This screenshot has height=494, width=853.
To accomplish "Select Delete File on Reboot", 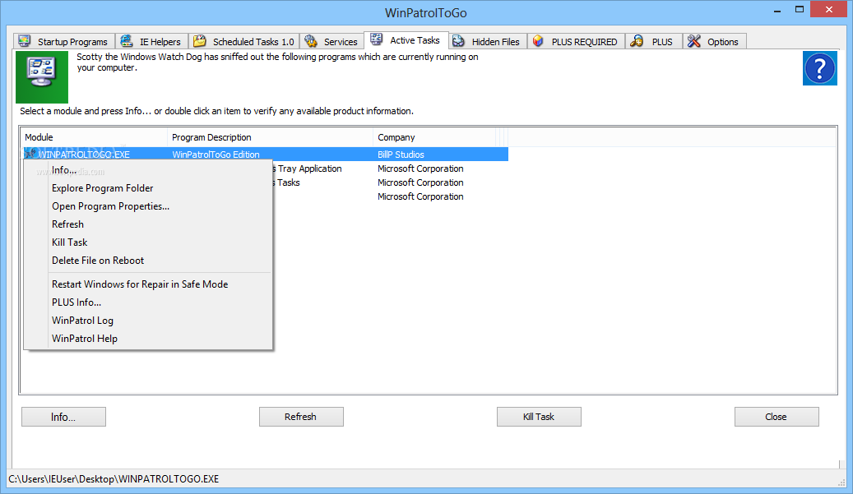I will (147, 261).
